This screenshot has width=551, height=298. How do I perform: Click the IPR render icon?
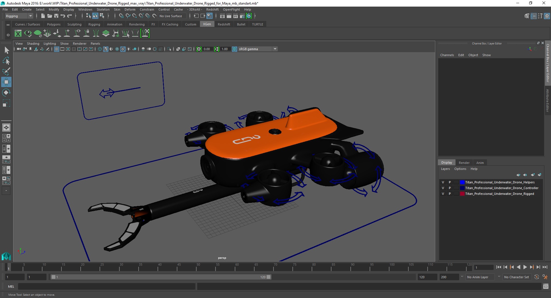coord(236,16)
